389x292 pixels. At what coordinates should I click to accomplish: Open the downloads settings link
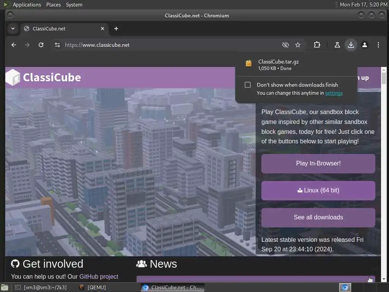(x=334, y=93)
